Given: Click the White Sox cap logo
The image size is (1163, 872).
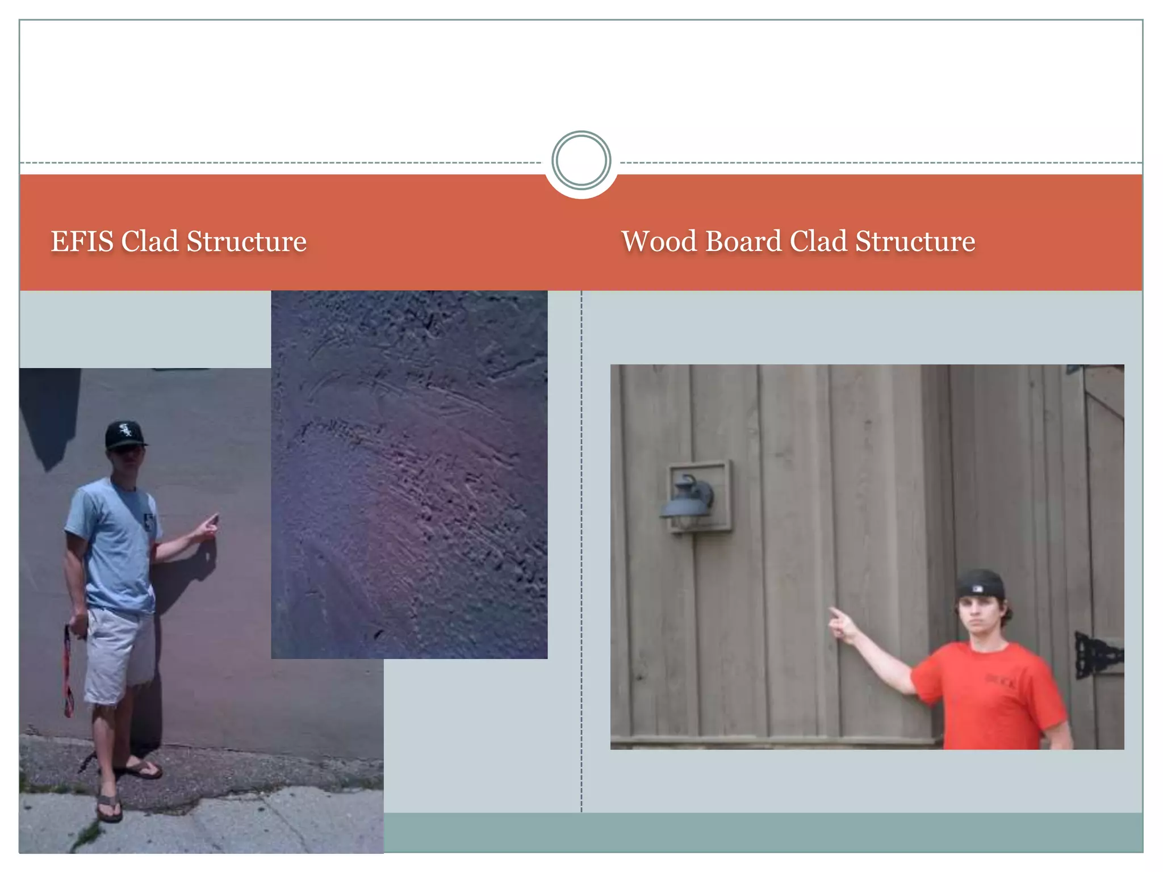Looking at the screenshot, I should 125,431.
